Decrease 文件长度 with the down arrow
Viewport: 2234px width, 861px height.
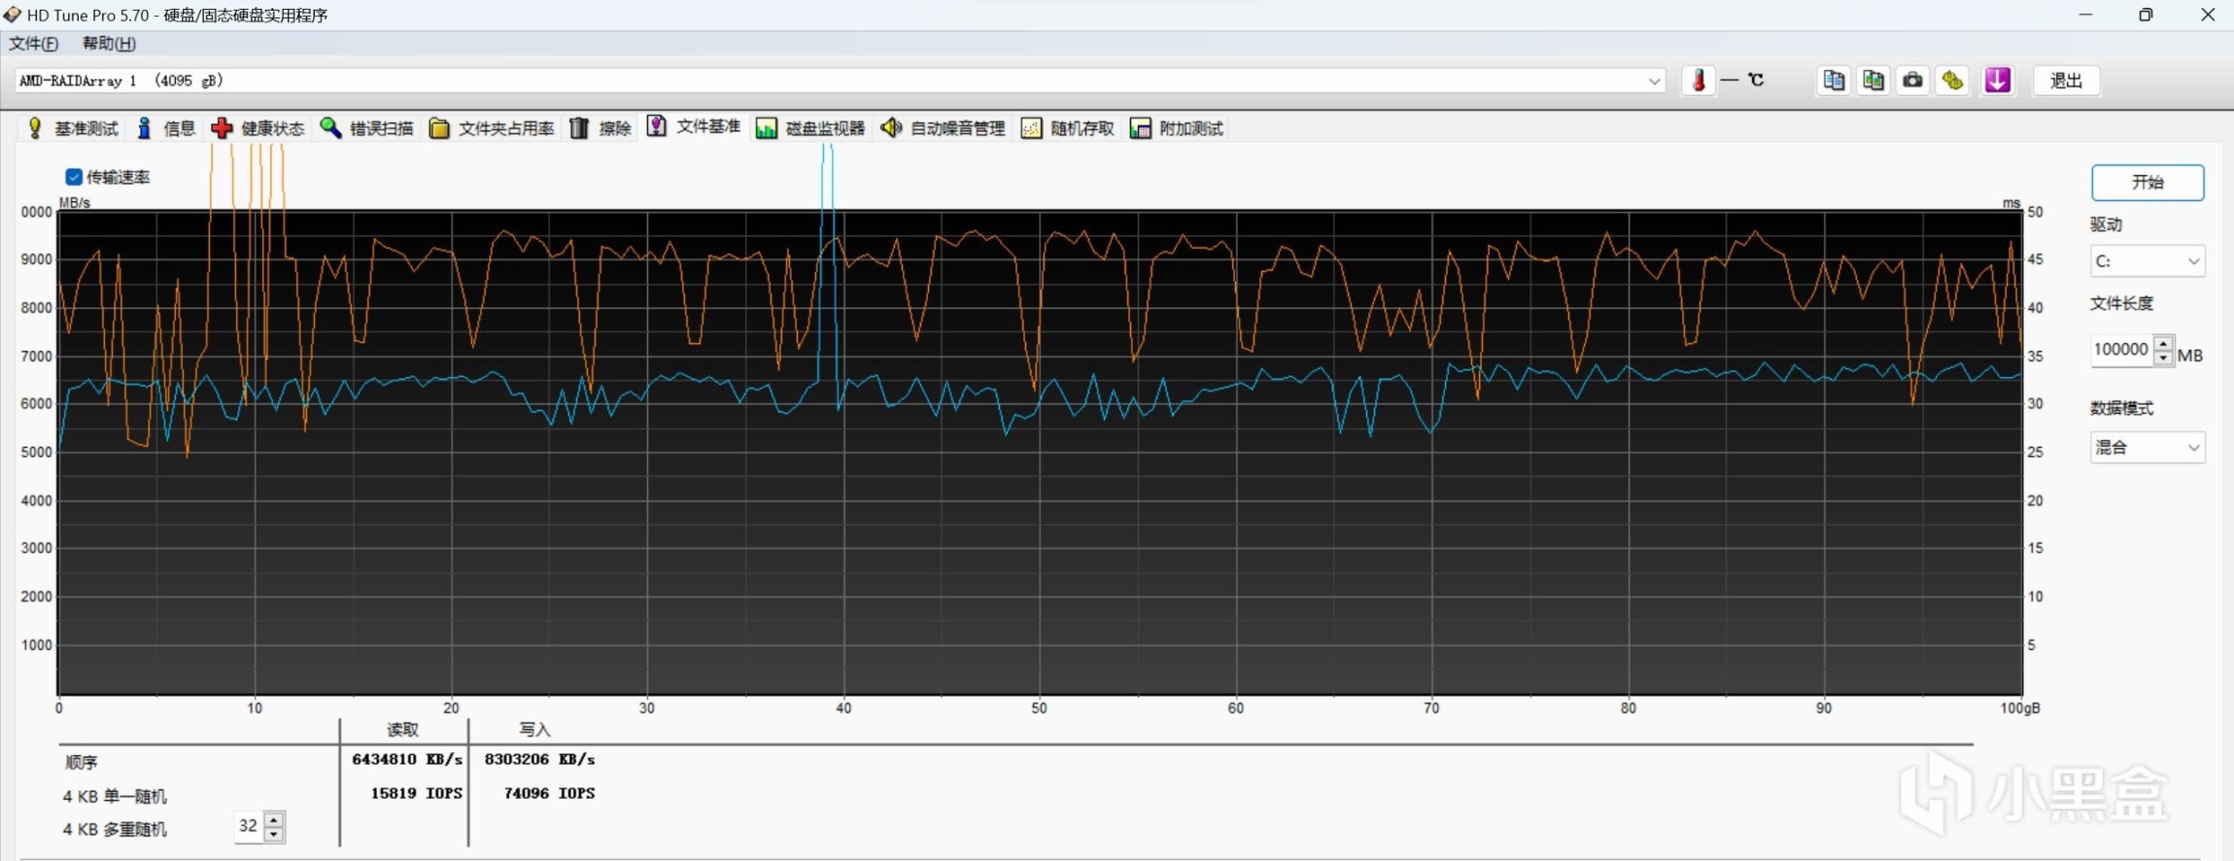point(2163,358)
